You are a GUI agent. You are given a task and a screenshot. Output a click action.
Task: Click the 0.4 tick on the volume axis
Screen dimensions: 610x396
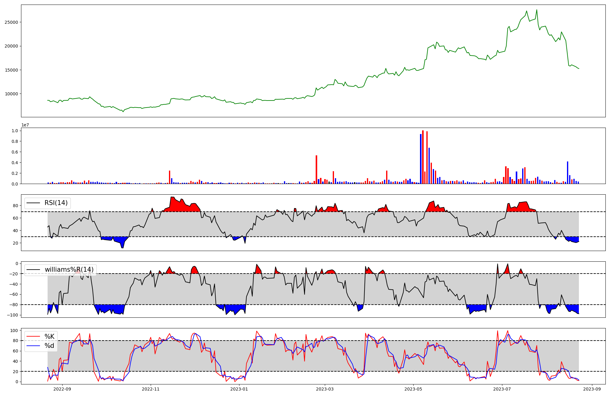pyautogui.click(x=15, y=163)
